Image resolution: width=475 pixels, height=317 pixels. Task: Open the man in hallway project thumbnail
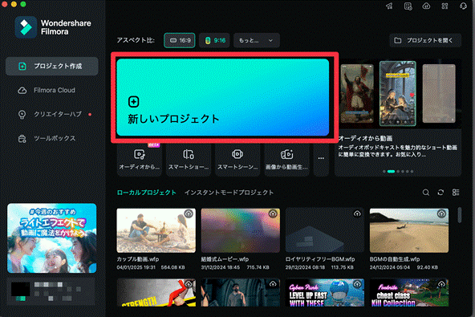click(x=241, y=293)
